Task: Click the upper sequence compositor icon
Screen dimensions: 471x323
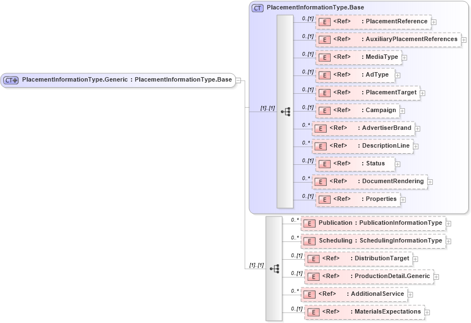Action: click(x=286, y=112)
